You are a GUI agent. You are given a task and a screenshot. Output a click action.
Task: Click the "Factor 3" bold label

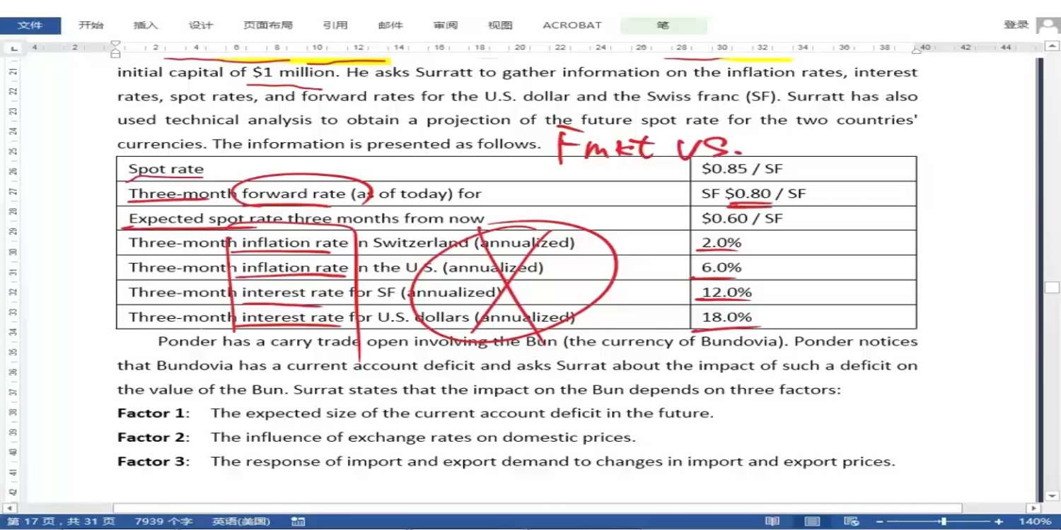tap(151, 461)
